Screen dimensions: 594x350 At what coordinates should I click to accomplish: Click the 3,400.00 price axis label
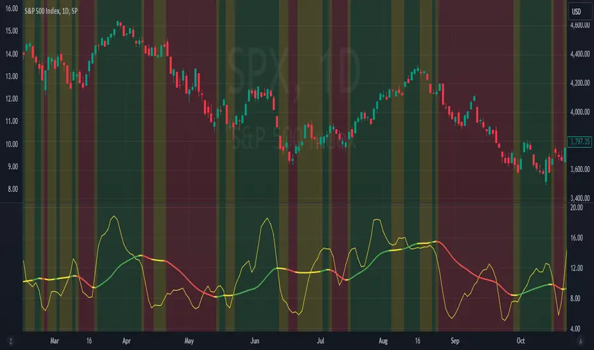(579, 198)
